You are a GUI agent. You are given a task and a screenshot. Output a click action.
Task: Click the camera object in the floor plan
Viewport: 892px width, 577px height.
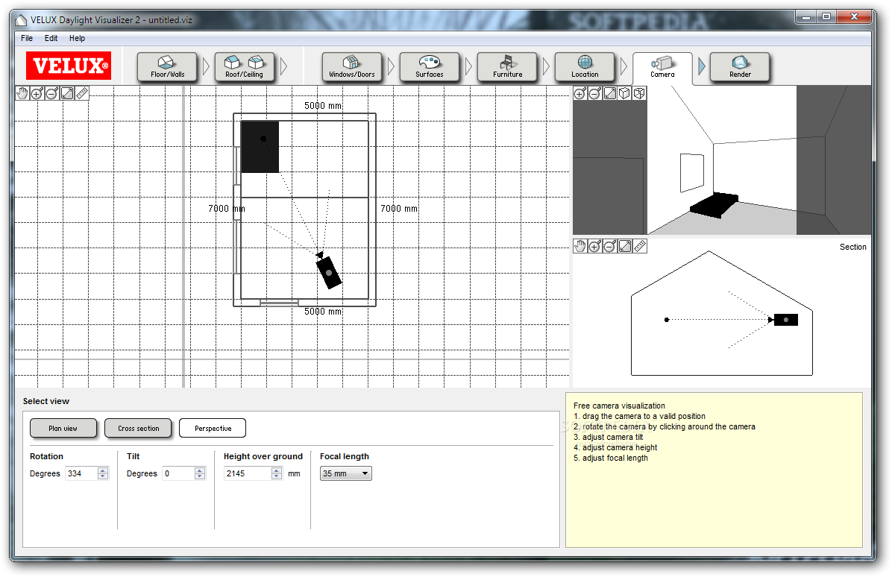tap(329, 272)
